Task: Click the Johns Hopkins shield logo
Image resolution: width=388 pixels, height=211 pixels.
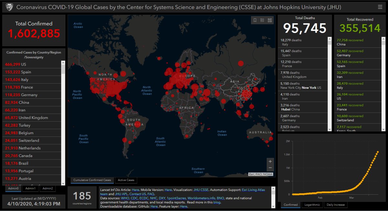Action: tap(9, 7)
